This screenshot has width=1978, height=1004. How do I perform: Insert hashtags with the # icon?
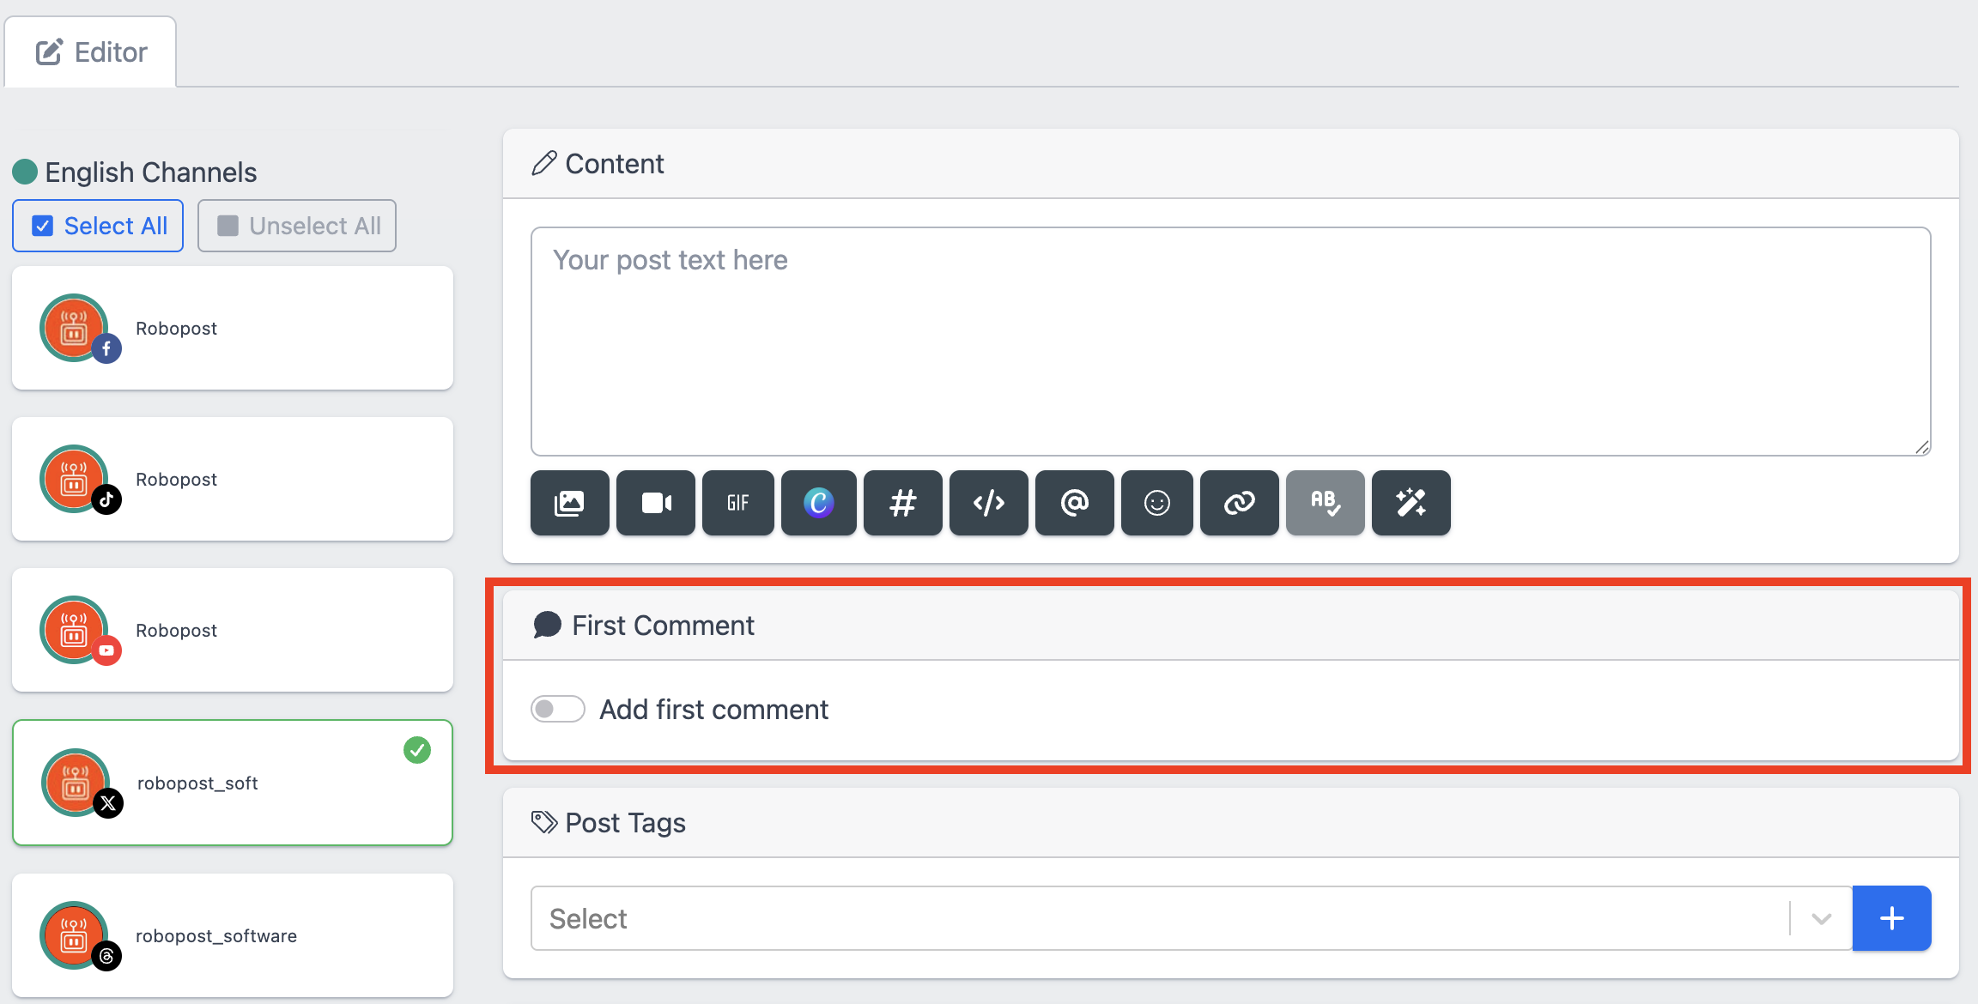903,503
